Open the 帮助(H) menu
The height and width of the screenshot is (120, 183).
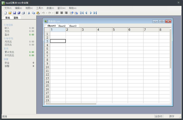tap(73, 8)
